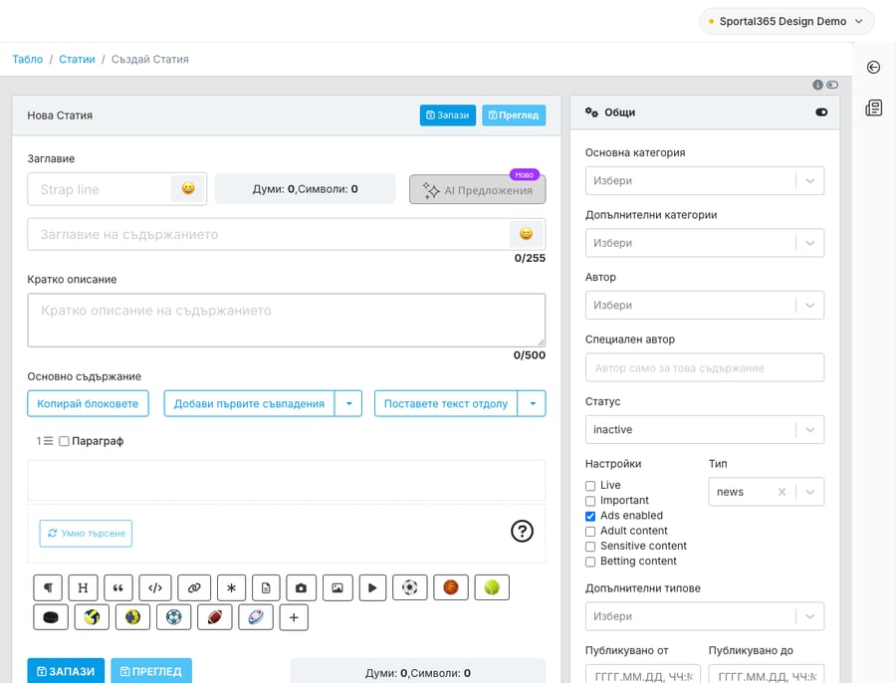
Task: Uncheck Ads enabled
Action: tap(590, 516)
